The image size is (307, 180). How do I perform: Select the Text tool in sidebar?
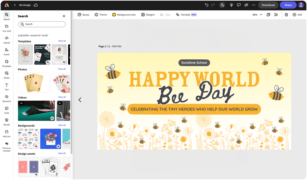pos(7,86)
